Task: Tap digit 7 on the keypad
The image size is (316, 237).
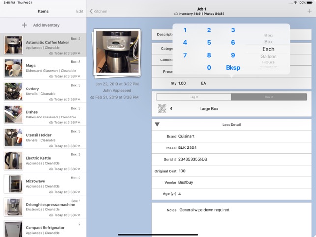Action: [x=185, y=55]
